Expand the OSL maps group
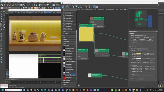164x92 pixels. click(x=69, y=38)
